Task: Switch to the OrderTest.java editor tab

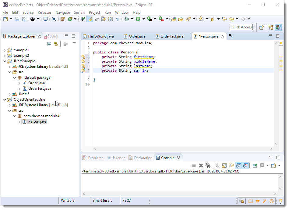Action: (170, 36)
